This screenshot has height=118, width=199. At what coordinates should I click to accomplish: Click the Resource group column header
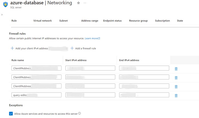138,21
